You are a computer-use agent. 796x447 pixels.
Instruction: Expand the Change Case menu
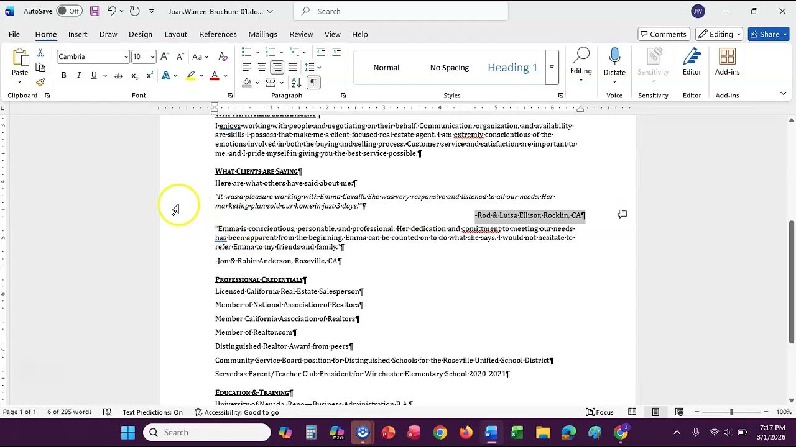pos(200,56)
